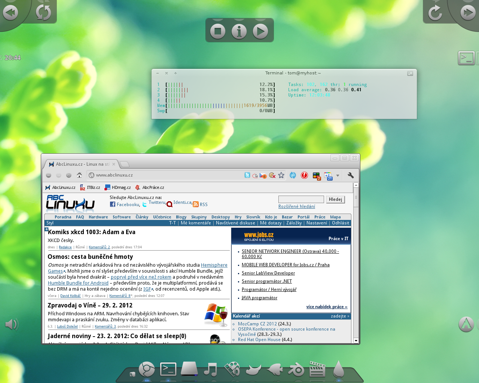This screenshot has width=479, height=383.
Task: Click the page scrollbar up arrow
Action: [356, 185]
